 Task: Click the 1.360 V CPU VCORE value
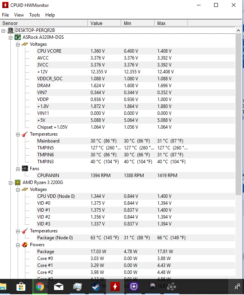pyautogui.click(x=97, y=51)
